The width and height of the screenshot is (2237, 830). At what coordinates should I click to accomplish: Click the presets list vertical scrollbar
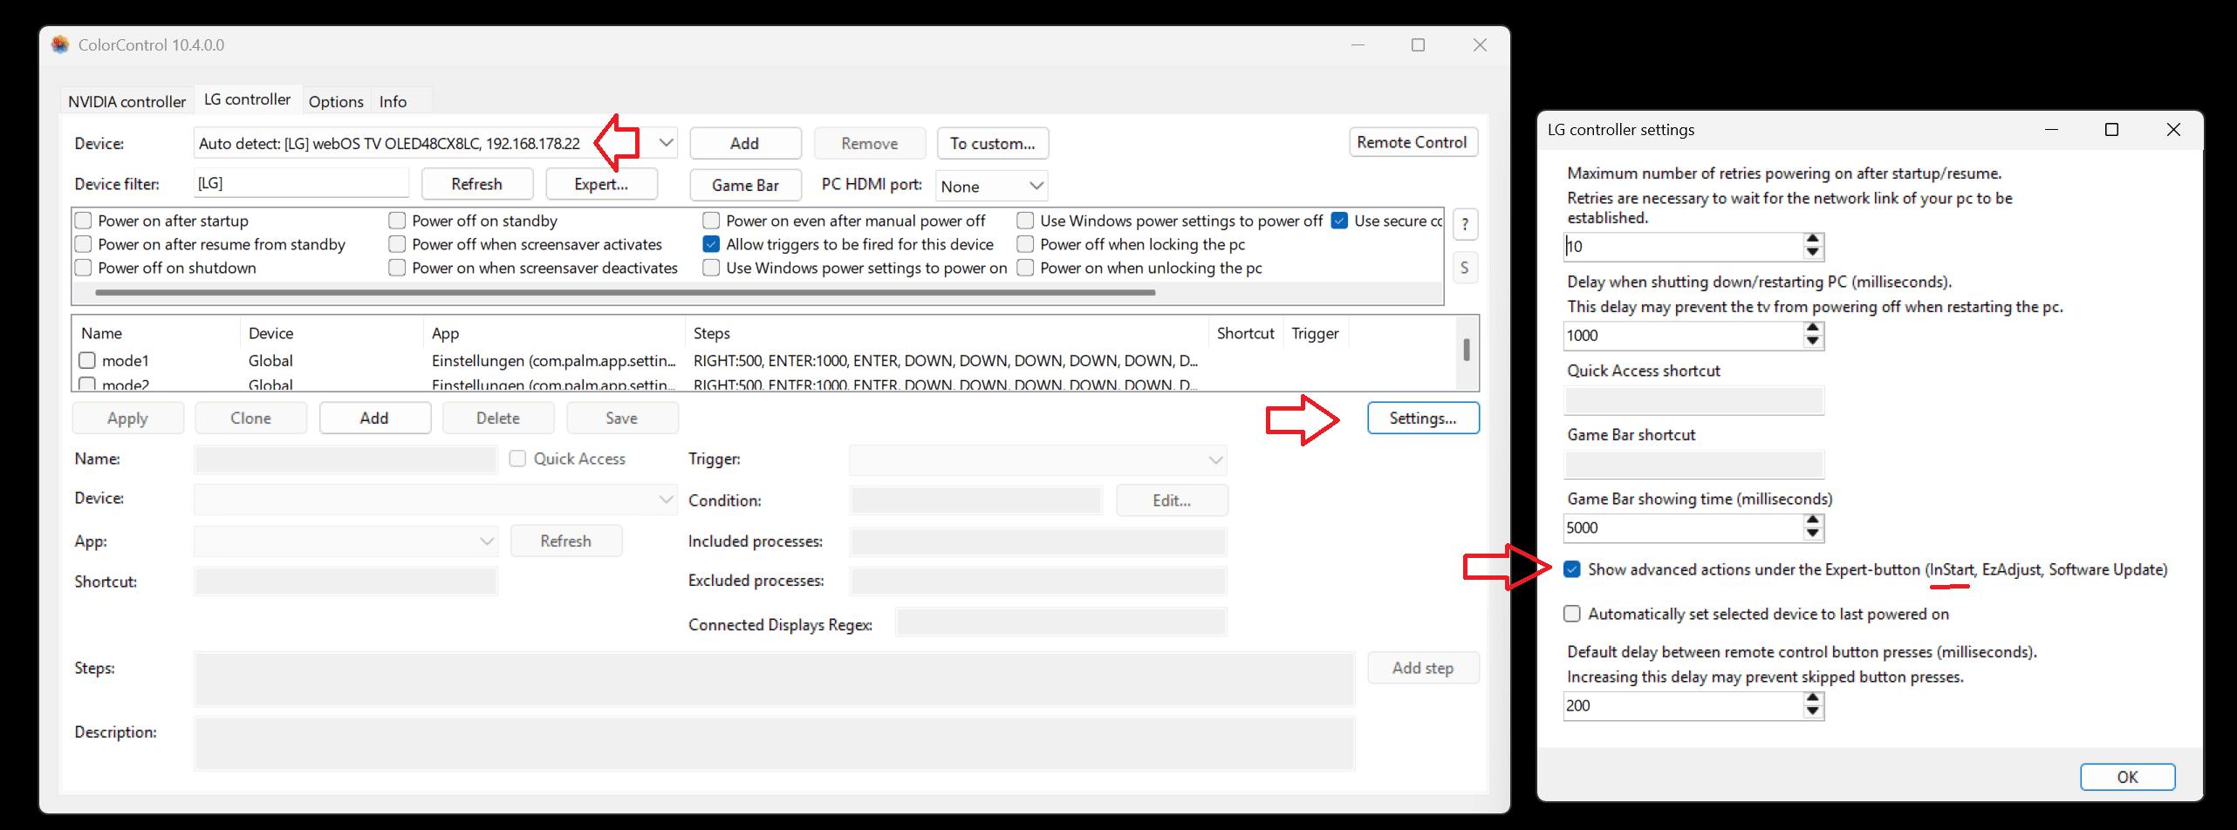[x=1466, y=350]
